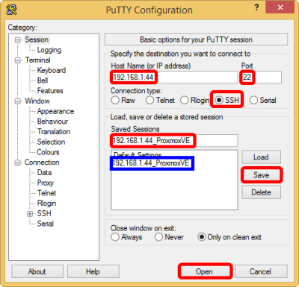
Task: Open the Window category
Action: [x=37, y=101]
